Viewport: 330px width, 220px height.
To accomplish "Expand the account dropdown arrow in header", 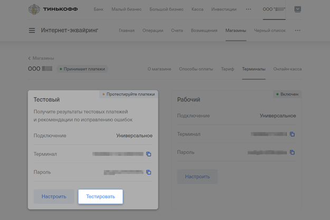I will pos(298,9).
